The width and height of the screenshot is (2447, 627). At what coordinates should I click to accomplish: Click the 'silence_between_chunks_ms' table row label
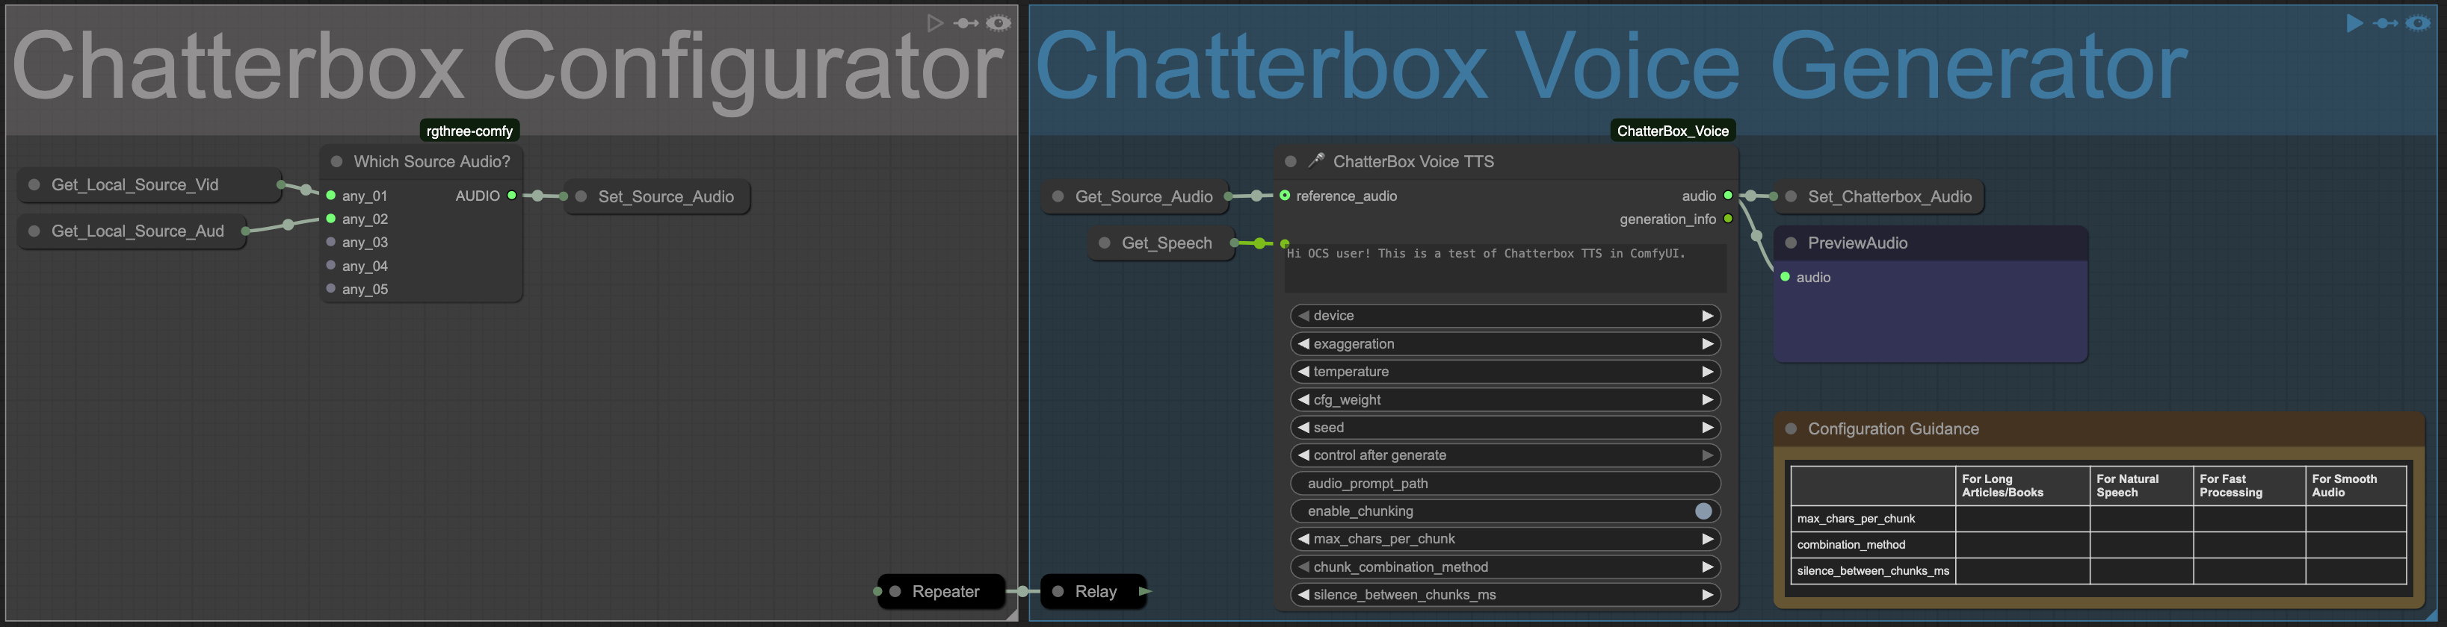[1872, 571]
